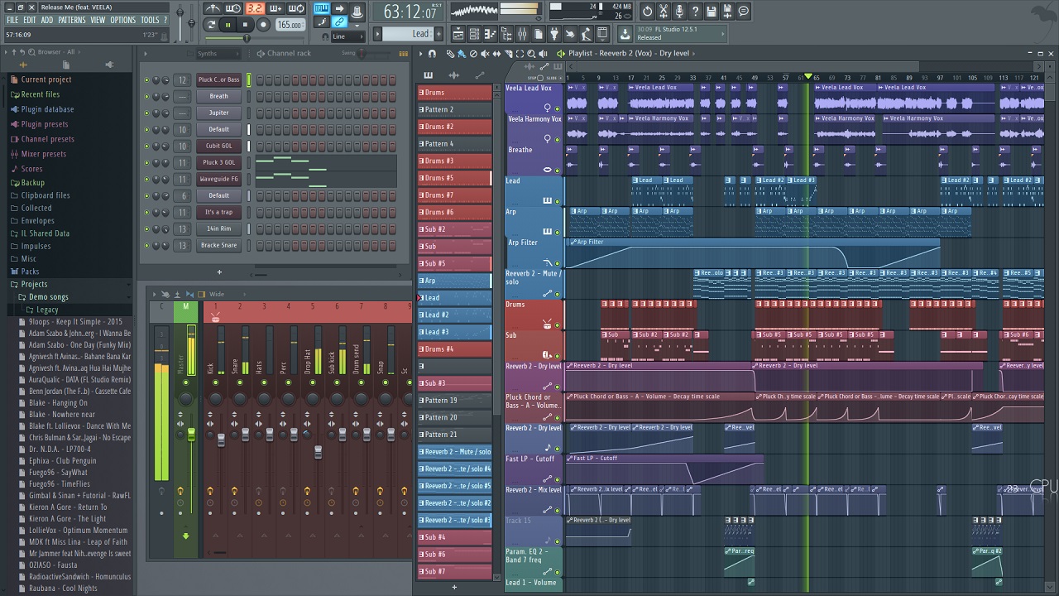Click the Swing knob in Channel rack
The width and height of the screenshot is (1059, 596).
point(362,54)
